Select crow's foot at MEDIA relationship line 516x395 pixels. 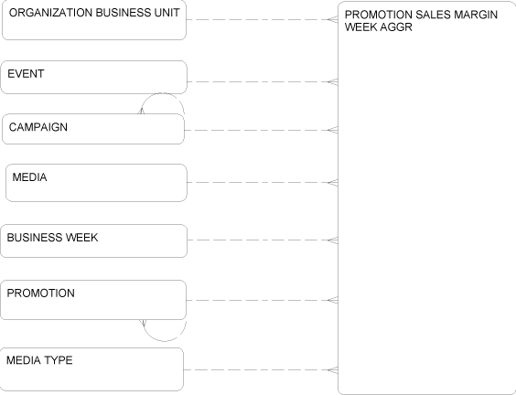pyautogui.click(x=333, y=183)
